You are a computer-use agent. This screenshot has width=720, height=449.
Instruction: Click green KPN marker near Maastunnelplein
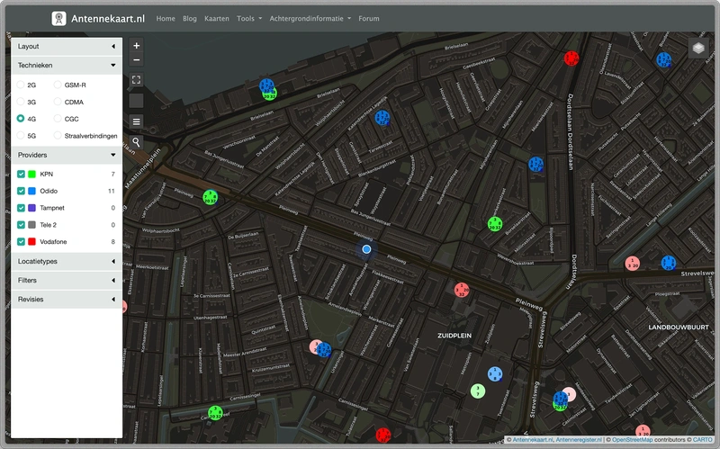coord(211,197)
